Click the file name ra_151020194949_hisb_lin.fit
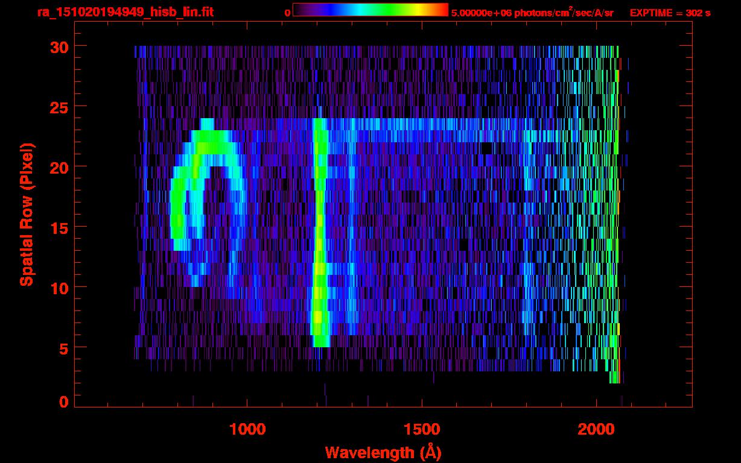Screen dimensions: 741x463 tap(125, 12)
